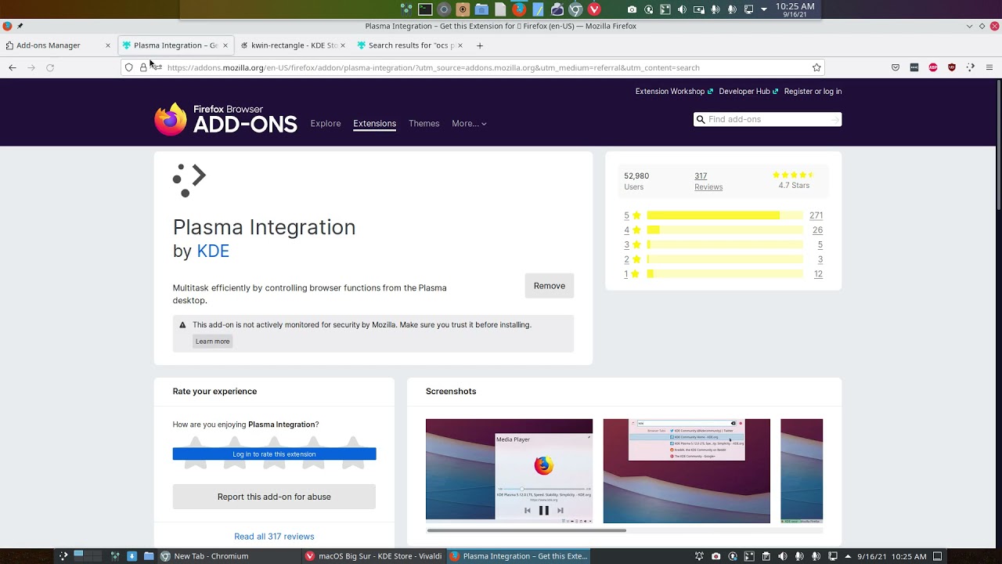Click Register or log in

tap(813, 92)
